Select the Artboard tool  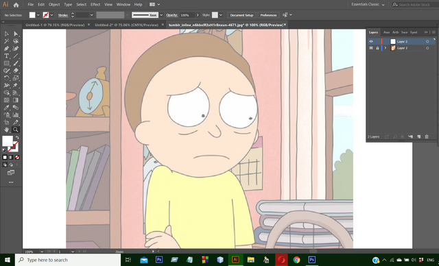tap(6, 122)
